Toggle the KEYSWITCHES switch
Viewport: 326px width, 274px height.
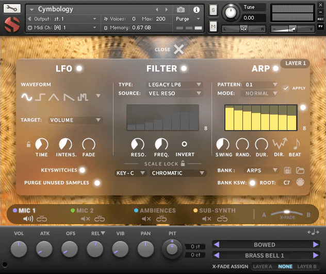coord(83,170)
